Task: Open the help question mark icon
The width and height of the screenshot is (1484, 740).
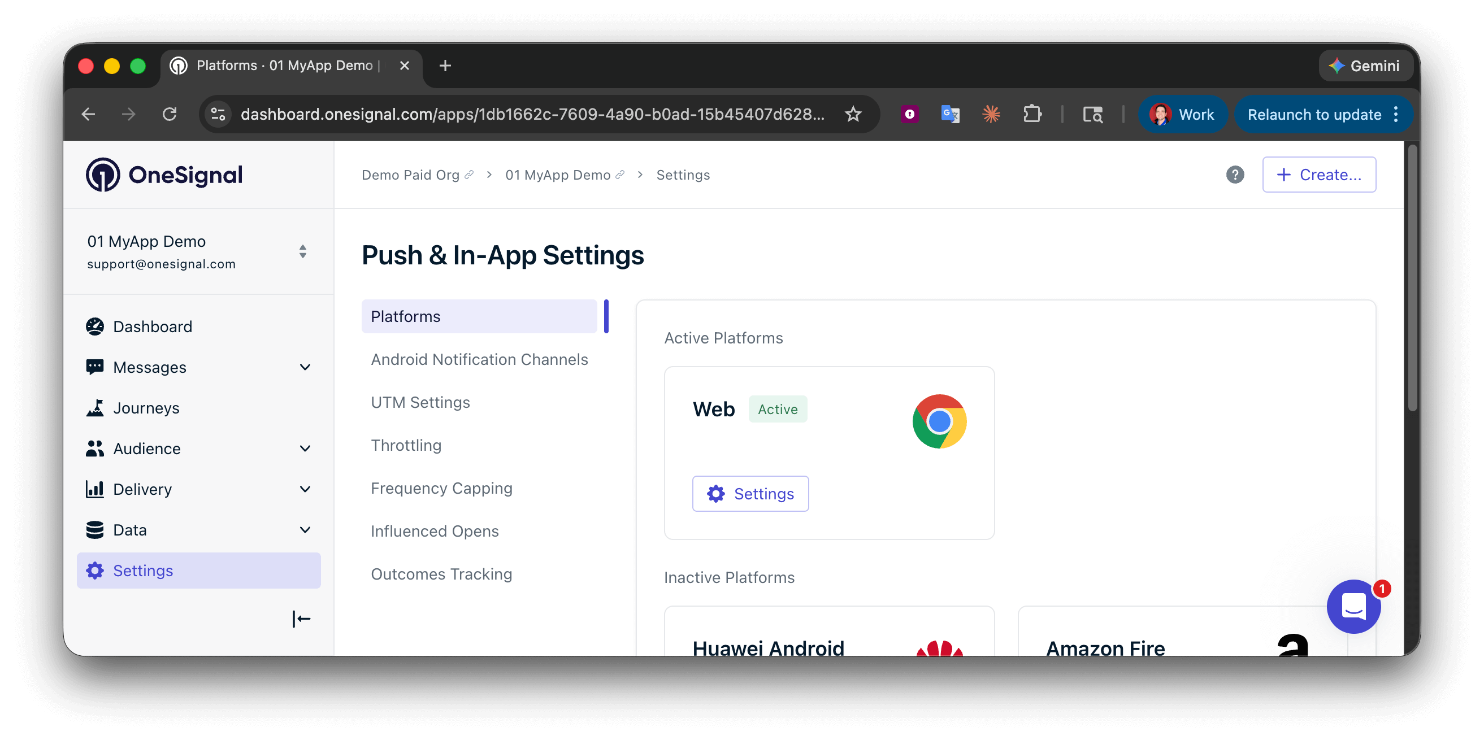Action: [x=1235, y=175]
